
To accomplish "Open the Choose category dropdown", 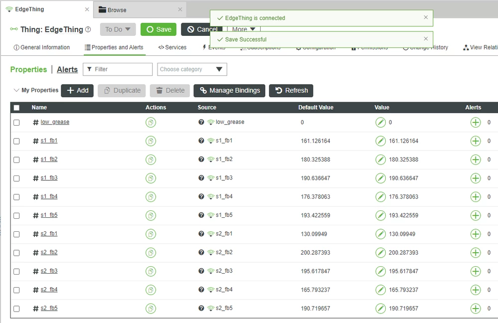I will coord(192,69).
